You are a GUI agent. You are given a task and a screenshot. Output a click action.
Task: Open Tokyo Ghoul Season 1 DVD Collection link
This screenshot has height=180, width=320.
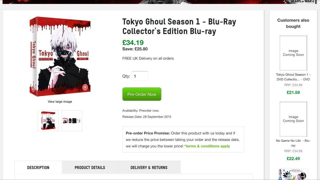[293, 77]
